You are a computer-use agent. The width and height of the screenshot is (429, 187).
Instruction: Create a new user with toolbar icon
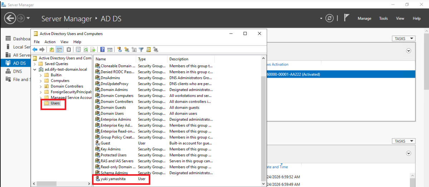[x=119, y=50]
